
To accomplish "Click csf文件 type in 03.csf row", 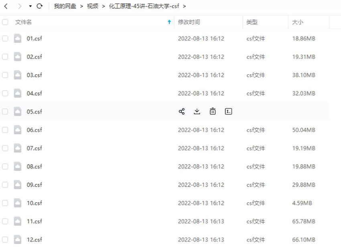I will pyautogui.click(x=256, y=75).
